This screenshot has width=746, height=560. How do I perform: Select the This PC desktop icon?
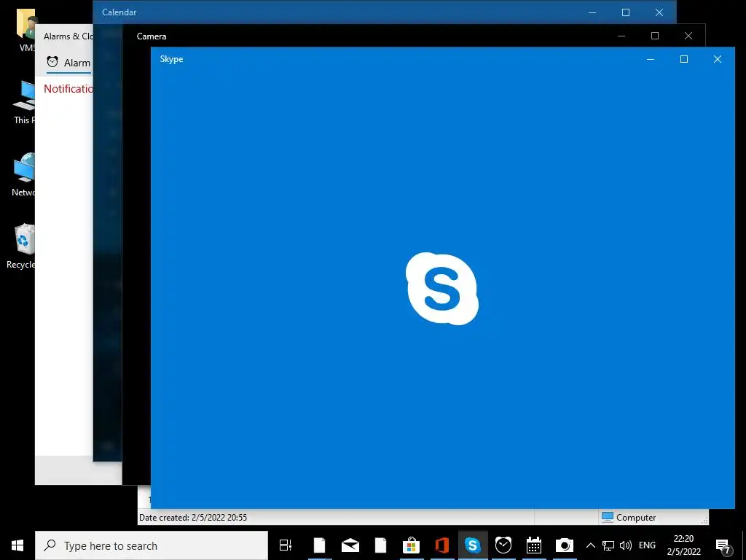pos(24,102)
